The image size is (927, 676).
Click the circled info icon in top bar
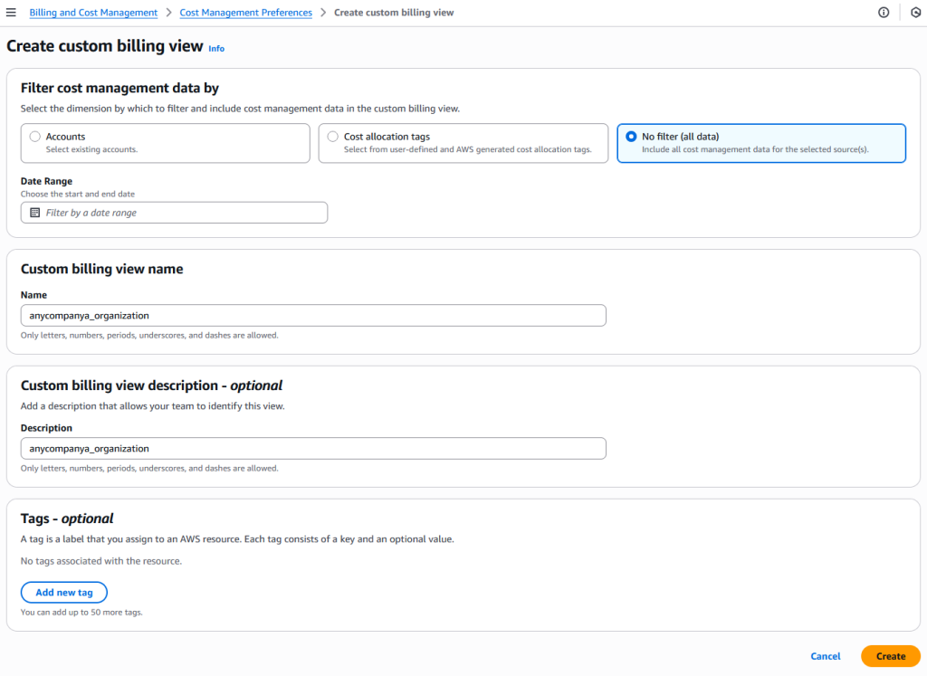coord(884,13)
